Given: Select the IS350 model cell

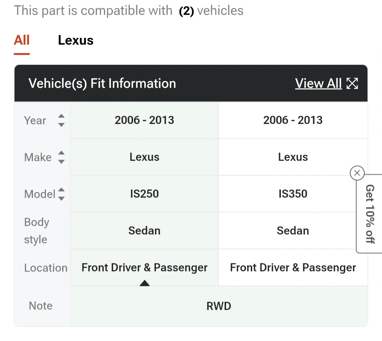Looking at the screenshot, I should 293,194.
